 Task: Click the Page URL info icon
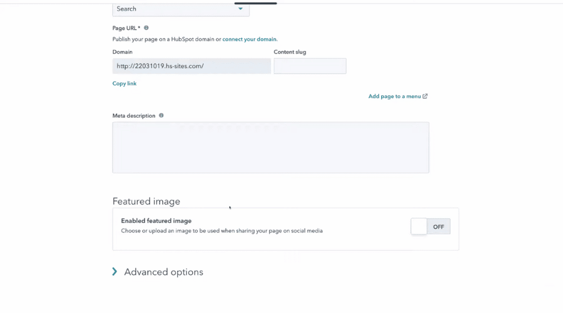(146, 28)
